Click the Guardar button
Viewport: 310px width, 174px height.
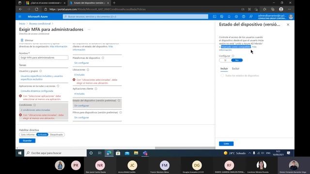click(x=27, y=141)
